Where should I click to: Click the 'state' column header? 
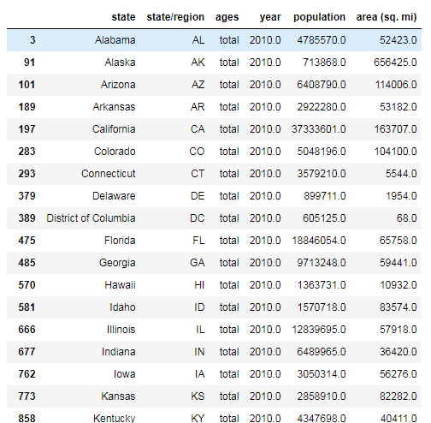point(123,17)
